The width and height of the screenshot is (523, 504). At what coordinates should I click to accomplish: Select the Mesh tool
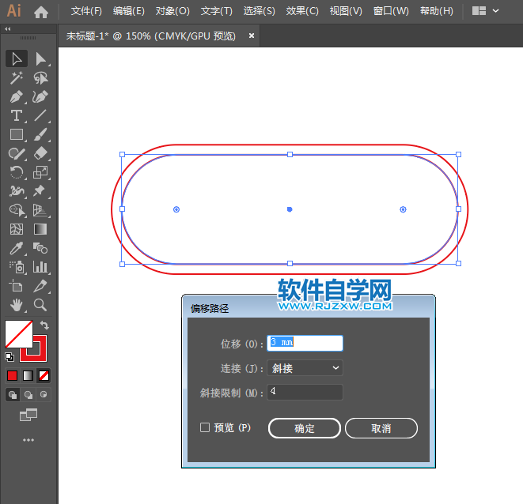click(17, 229)
